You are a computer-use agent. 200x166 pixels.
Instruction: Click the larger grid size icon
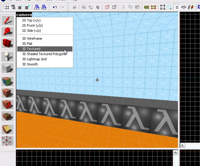tap(27, 7)
